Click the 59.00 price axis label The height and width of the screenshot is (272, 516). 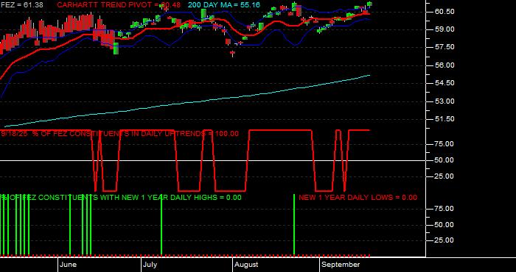(444, 29)
